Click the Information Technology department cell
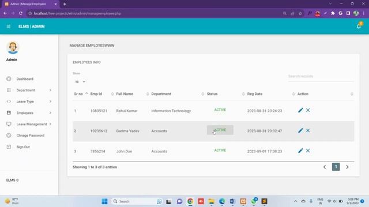This screenshot has height=207, width=369. point(171,111)
